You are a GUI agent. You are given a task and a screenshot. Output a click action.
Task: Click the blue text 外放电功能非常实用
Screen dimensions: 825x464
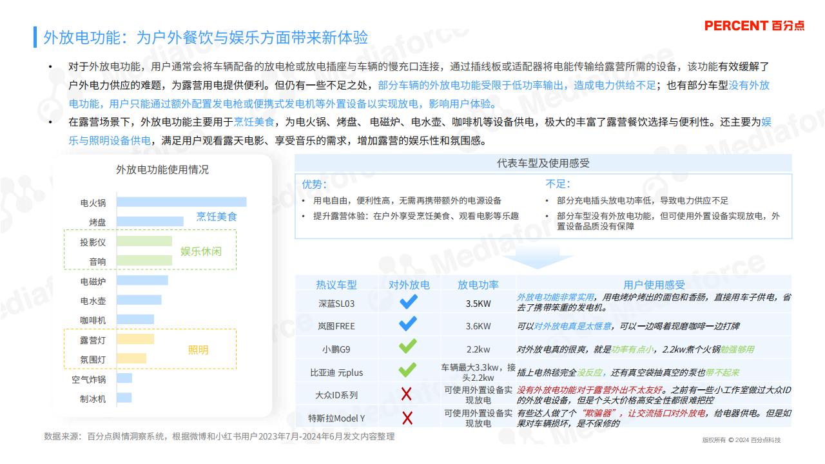556,298
